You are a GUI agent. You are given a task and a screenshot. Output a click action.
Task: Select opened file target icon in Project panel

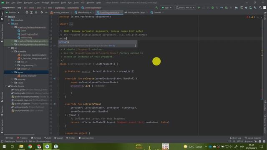27,12
